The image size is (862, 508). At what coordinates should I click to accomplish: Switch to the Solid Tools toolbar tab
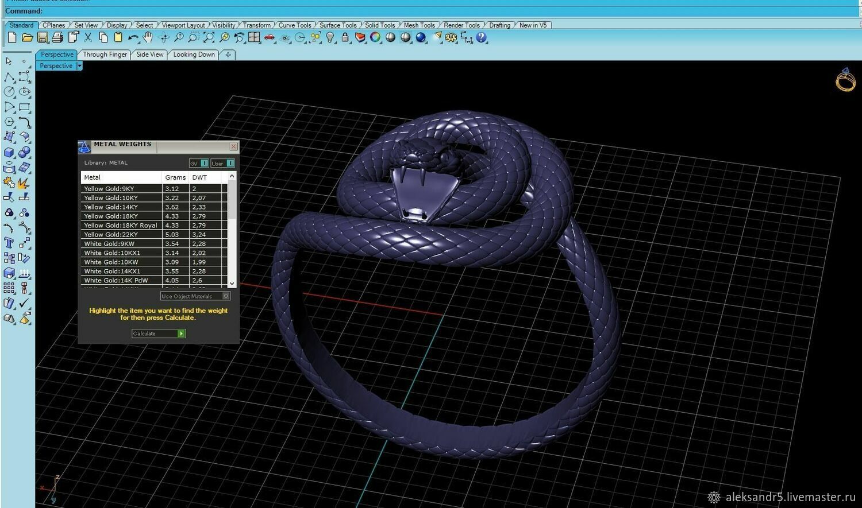point(380,25)
